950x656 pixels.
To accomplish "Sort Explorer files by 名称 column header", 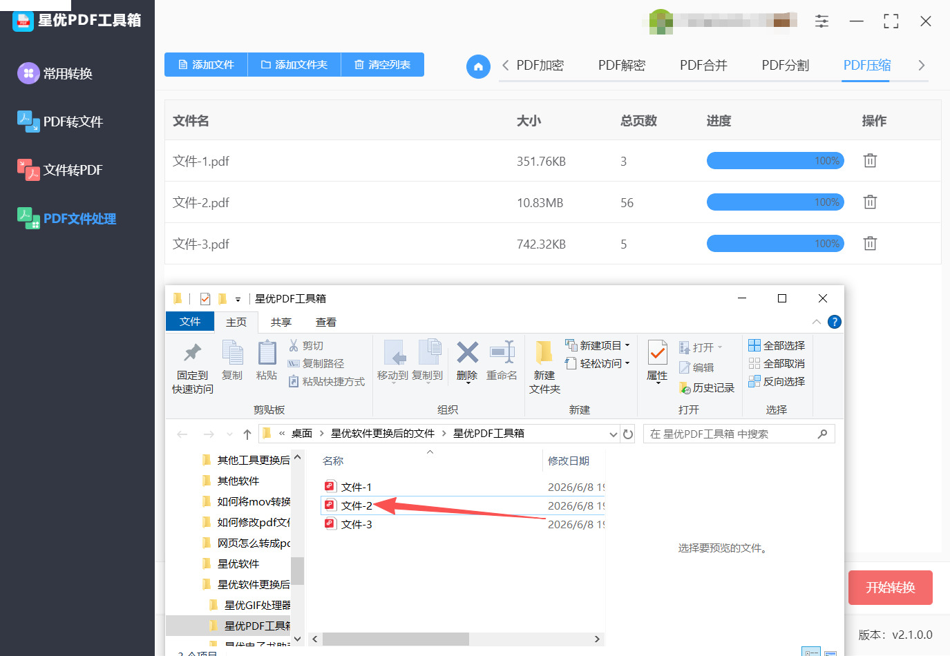I will [333, 461].
